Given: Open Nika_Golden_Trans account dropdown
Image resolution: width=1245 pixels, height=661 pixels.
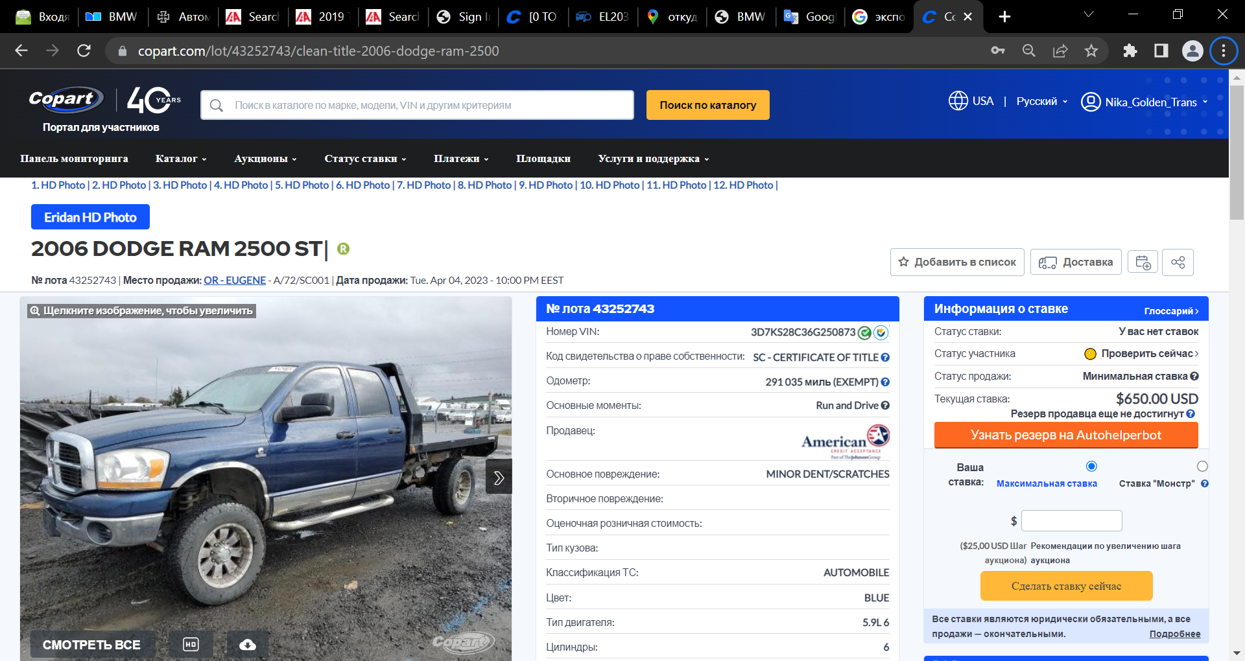Looking at the screenshot, I should (x=1144, y=102).
